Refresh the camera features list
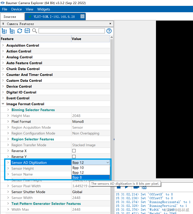This screenshot has height=214, width=193. click(x=20, y=31)
